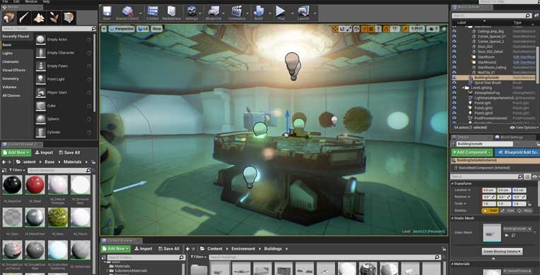This screenshot has width=540, height=275.
Task: Start the level with the Play button
Action: 281,13
